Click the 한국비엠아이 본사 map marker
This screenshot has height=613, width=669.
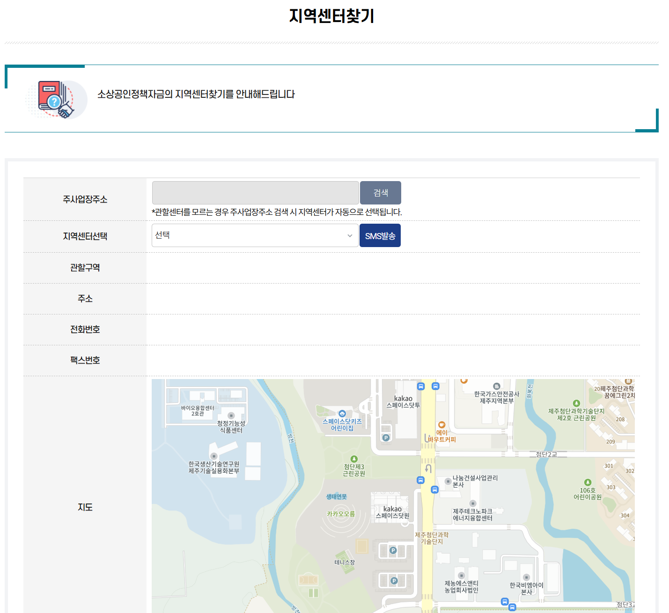tap(526, 577)
